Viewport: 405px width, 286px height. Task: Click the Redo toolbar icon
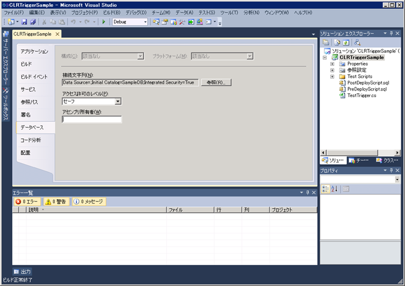(87, 22)
